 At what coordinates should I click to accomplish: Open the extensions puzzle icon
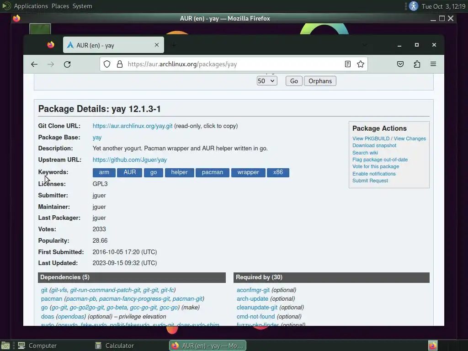click(x=417, y=64)
